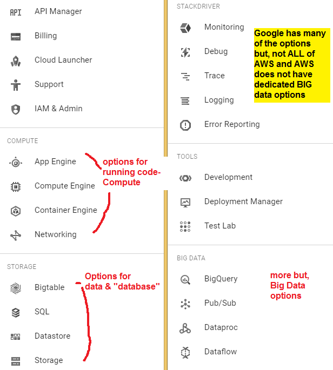Open API Manager from the menu
The image size is (333, 370).
click(x=58, y=11)
